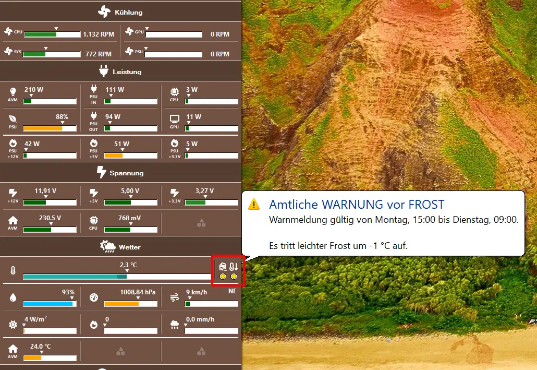Click yellow dot under frost warning icon

pyautogui.click(x=234, y=277)
